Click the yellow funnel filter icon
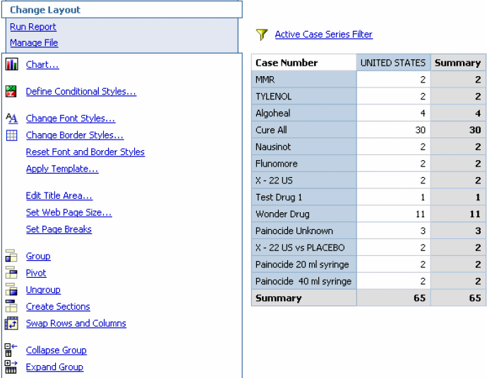 coord(262,35)
